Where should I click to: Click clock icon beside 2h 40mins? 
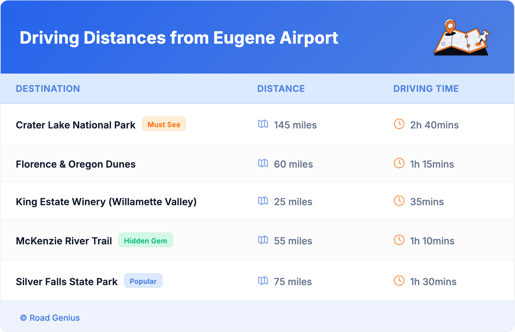pos(399,124)
